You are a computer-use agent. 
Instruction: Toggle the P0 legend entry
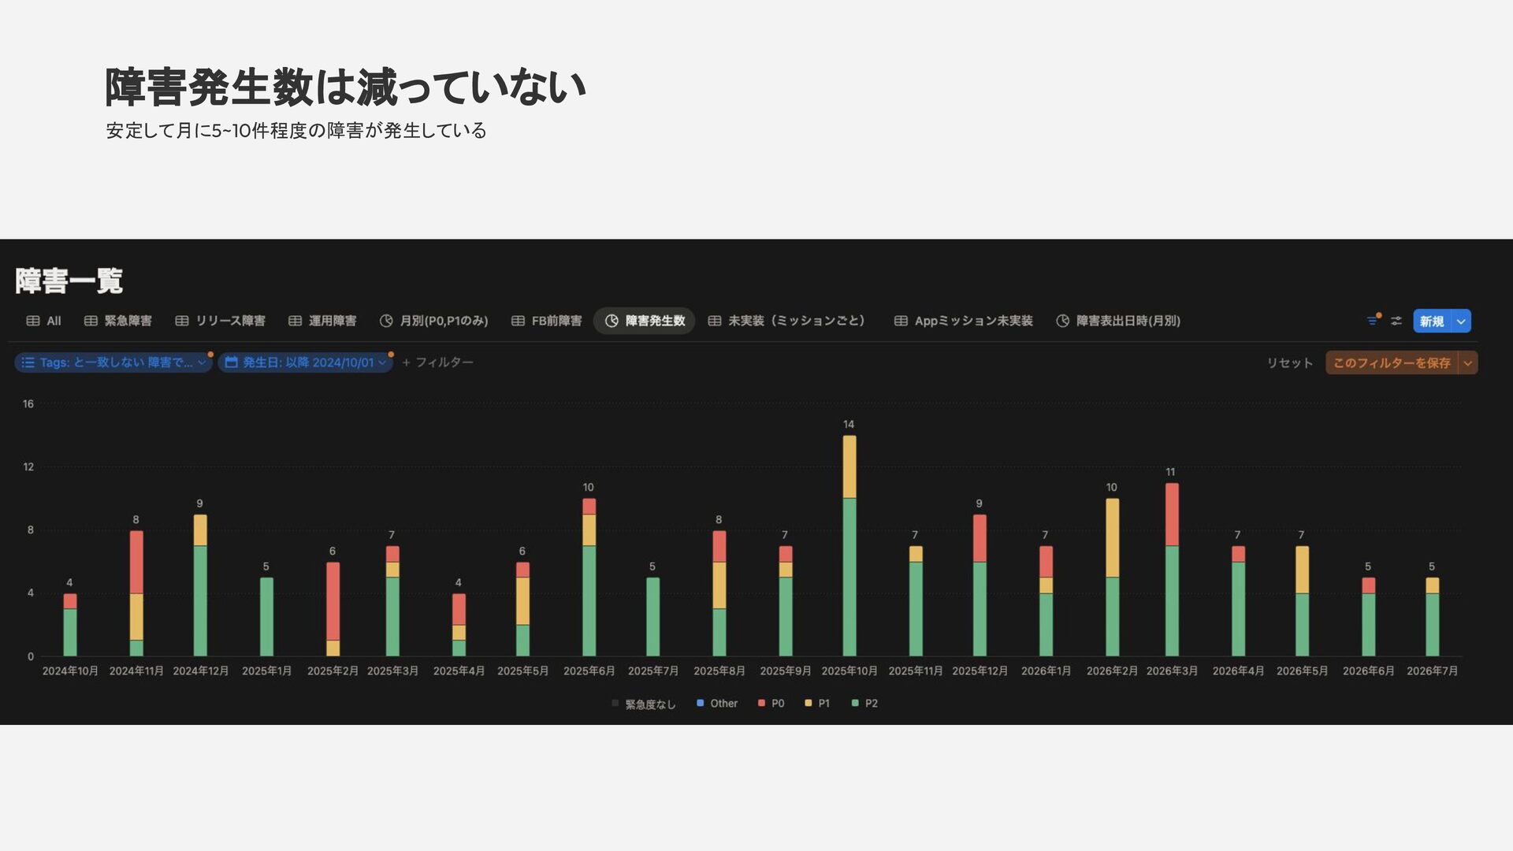pos(771,703)
